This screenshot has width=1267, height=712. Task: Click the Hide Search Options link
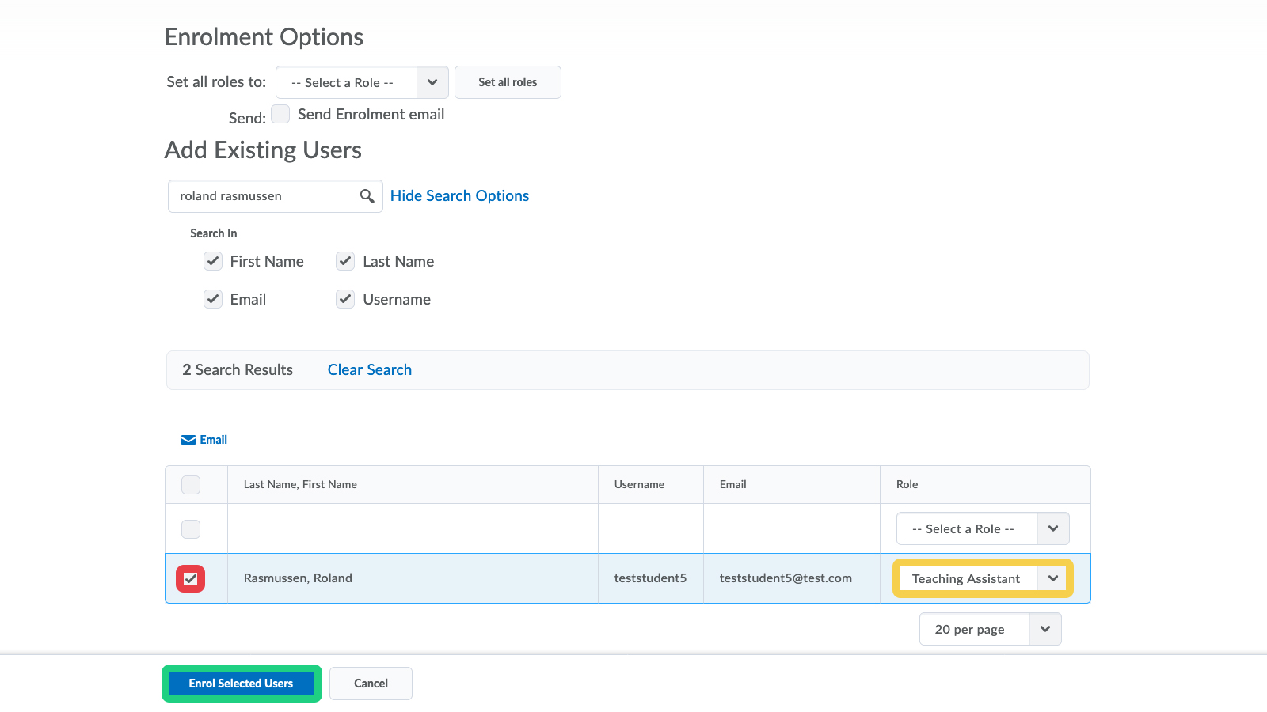coord(459,196)
